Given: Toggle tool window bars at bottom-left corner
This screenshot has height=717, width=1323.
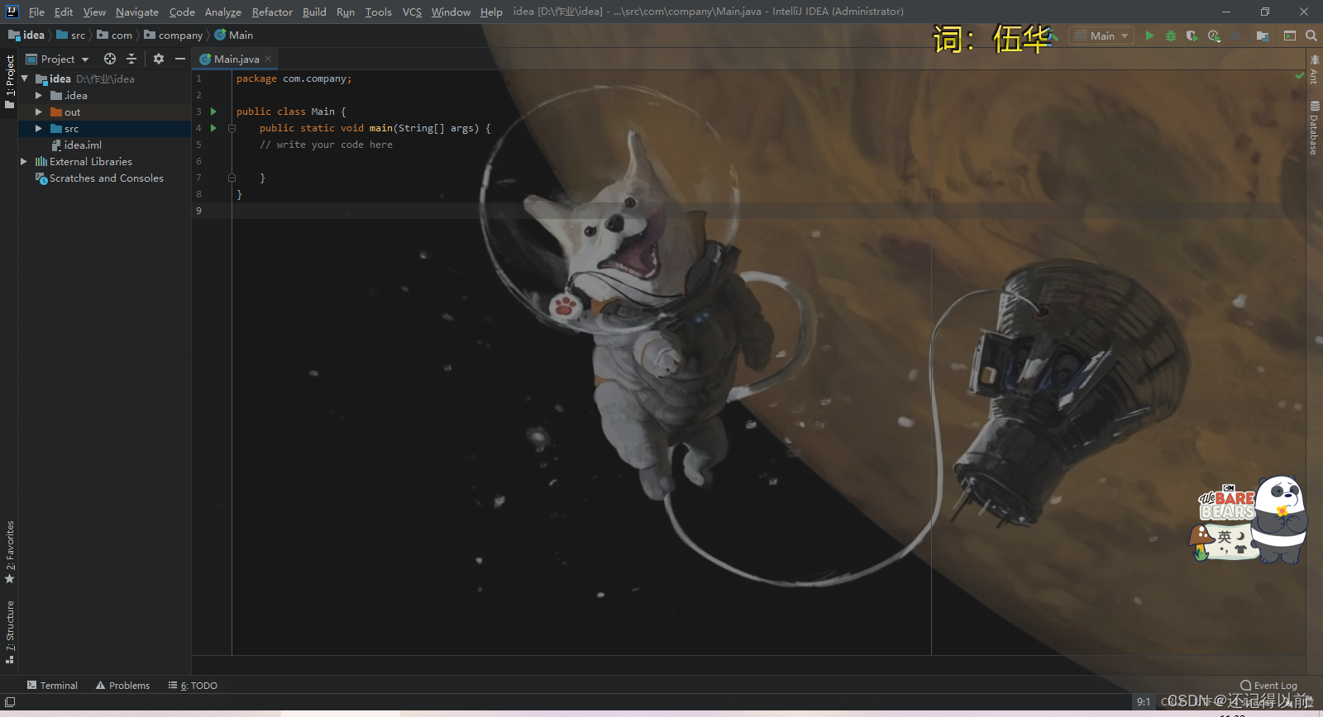Looking at the screenshot, I should click(10, 702).
